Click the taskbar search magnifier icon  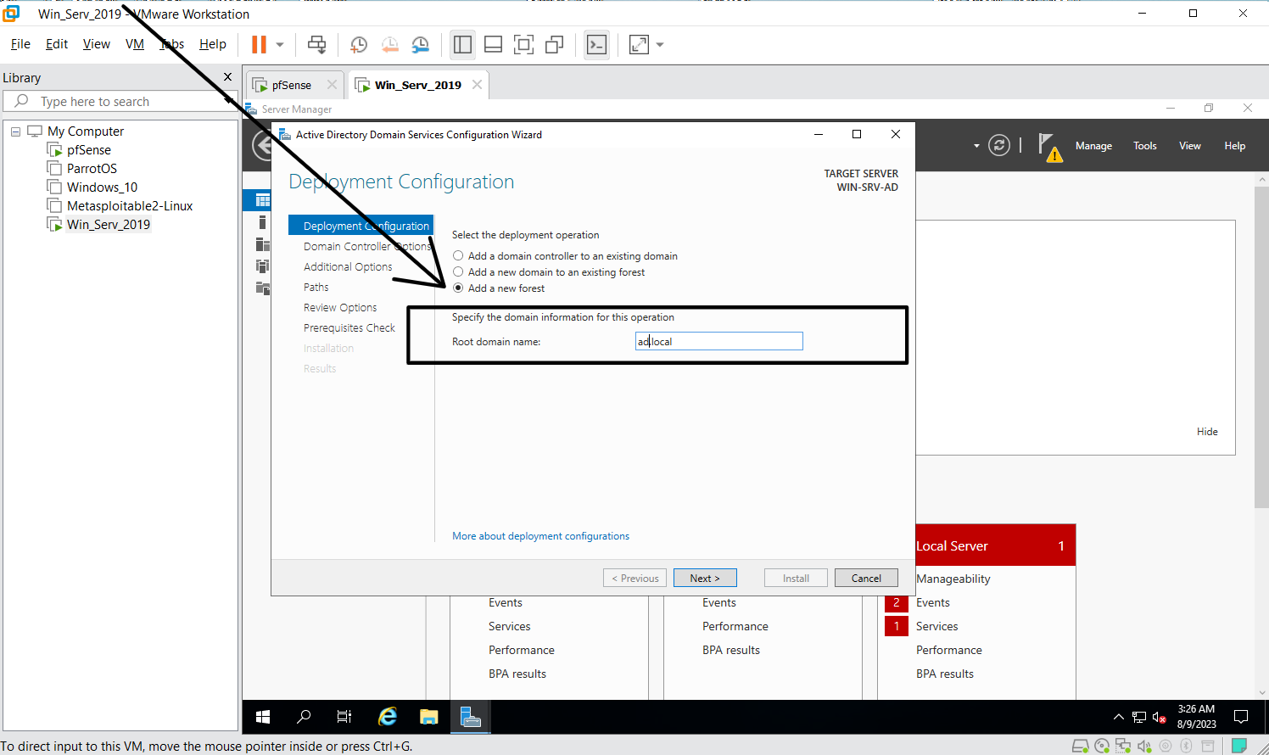(304, 717)
